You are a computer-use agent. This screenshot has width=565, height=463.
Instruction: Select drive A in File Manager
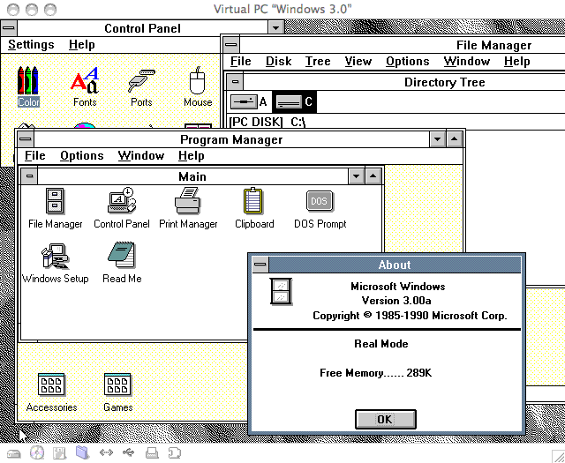pyautogui.click(x=249, y=102)
